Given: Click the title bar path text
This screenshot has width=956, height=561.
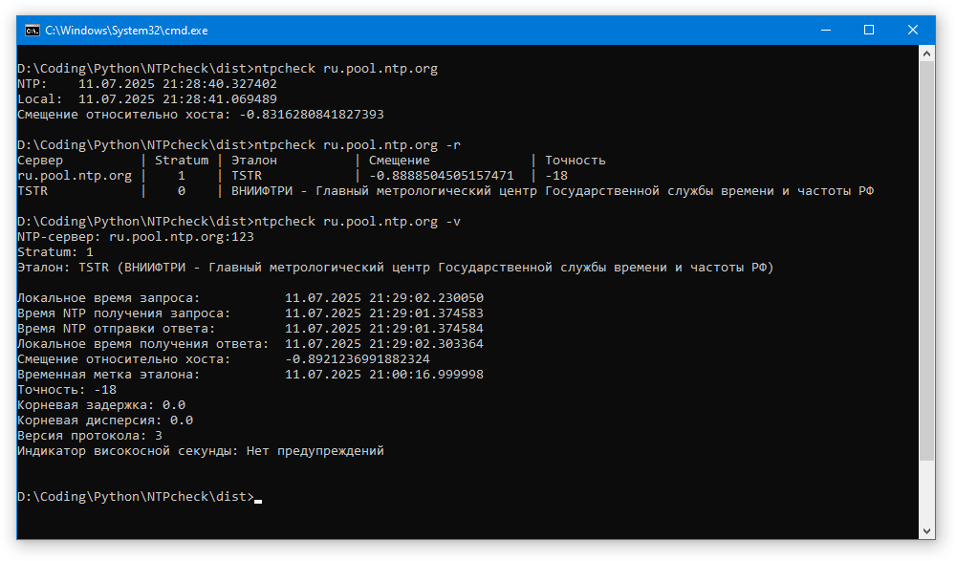Looking at the screenshot, I should point(127,31).
